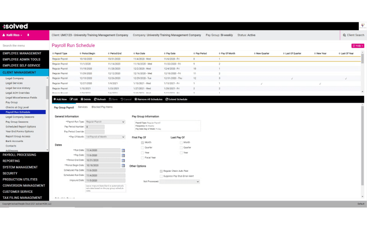Open the Run Date calendar picker
Screen dimensions: 367x229
click(123, 150)
